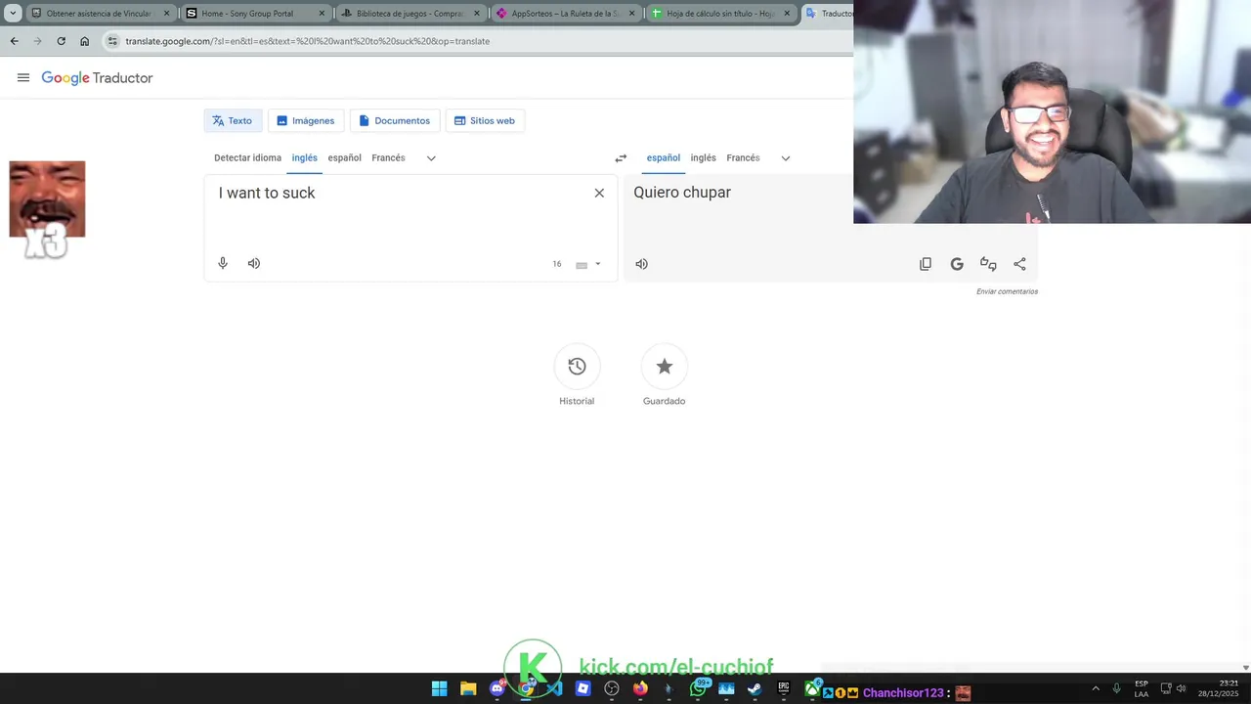Select inglés as source language
Screen dimensions: 1251x704
(x=304, y=157)
